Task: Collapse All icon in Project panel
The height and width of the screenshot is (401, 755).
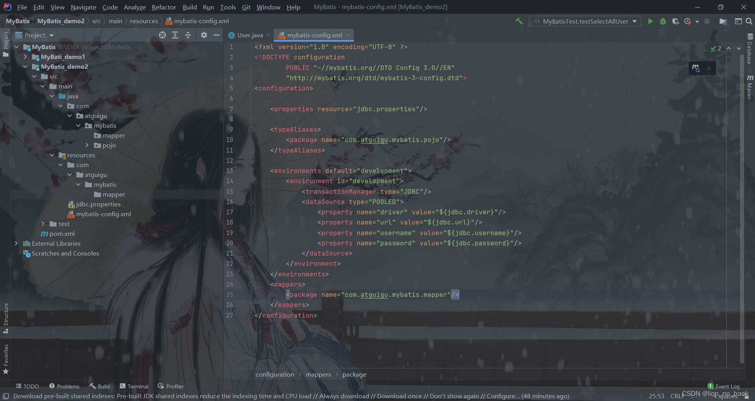Action: coord(188,35)
